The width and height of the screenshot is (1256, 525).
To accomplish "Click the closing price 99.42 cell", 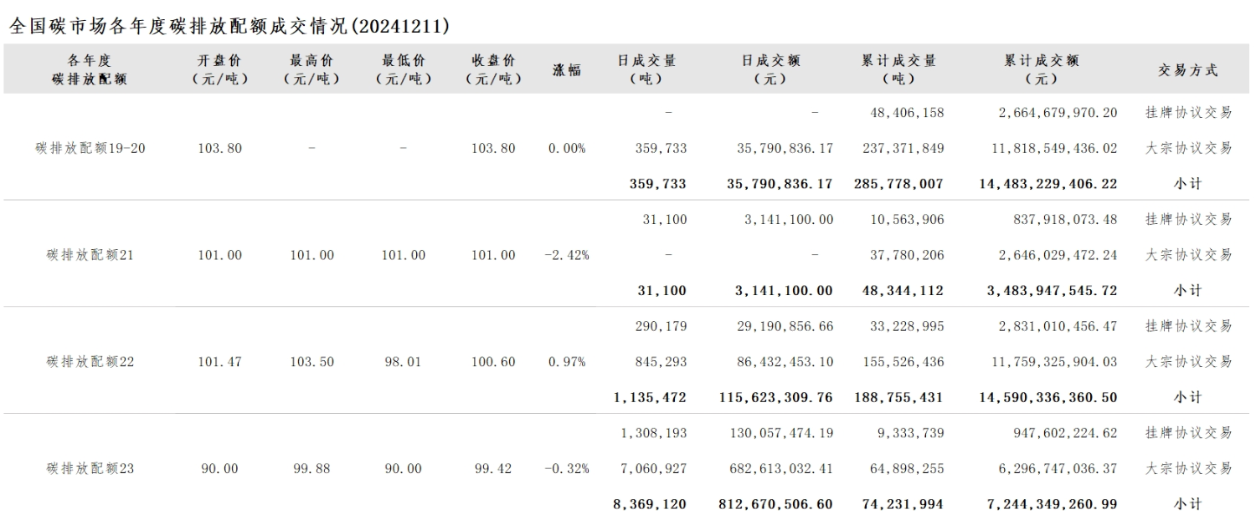I will [494, 469].
